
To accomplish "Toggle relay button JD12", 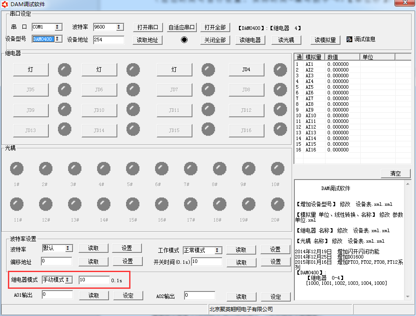I will click(x=246, y=110).
